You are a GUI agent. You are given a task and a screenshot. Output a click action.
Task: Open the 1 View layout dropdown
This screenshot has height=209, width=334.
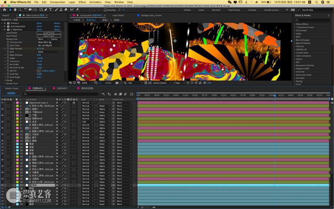click(x=179, y=83)
